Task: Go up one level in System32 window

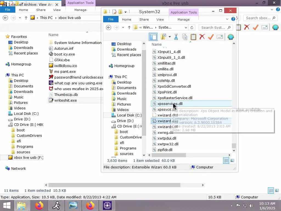Action: tap(129, 27)
